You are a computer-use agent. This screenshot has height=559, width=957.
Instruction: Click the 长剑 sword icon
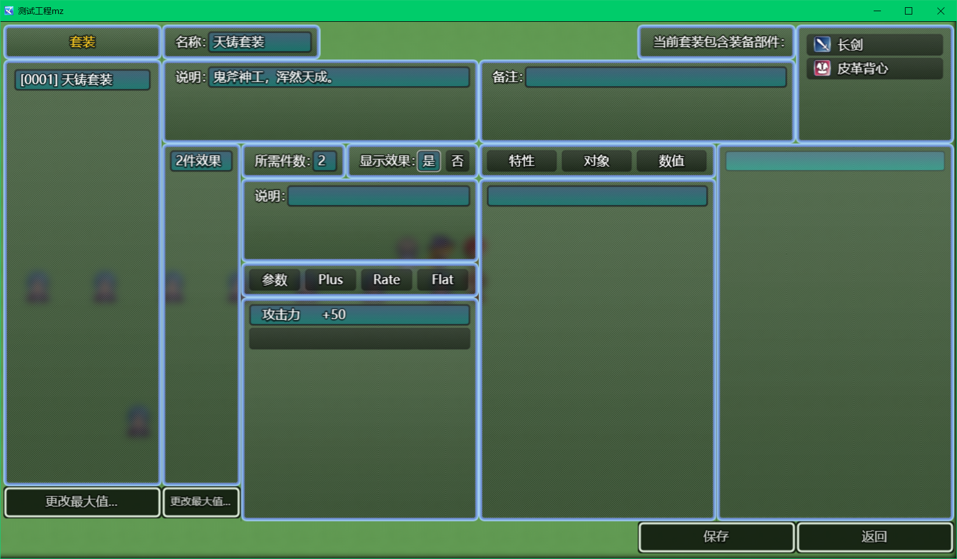(822, 44)
